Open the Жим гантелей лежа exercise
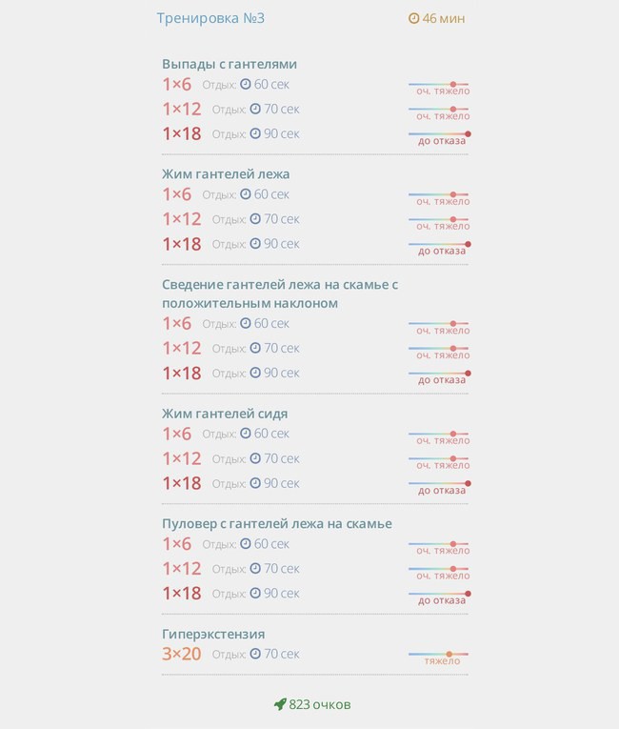619x729 pixels. 226,173
